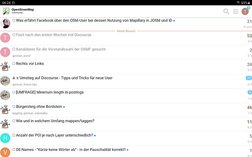Tick checkbox for Rechts vor Links
The width and height of the screenshot is (252, 157).
[14, 63]
